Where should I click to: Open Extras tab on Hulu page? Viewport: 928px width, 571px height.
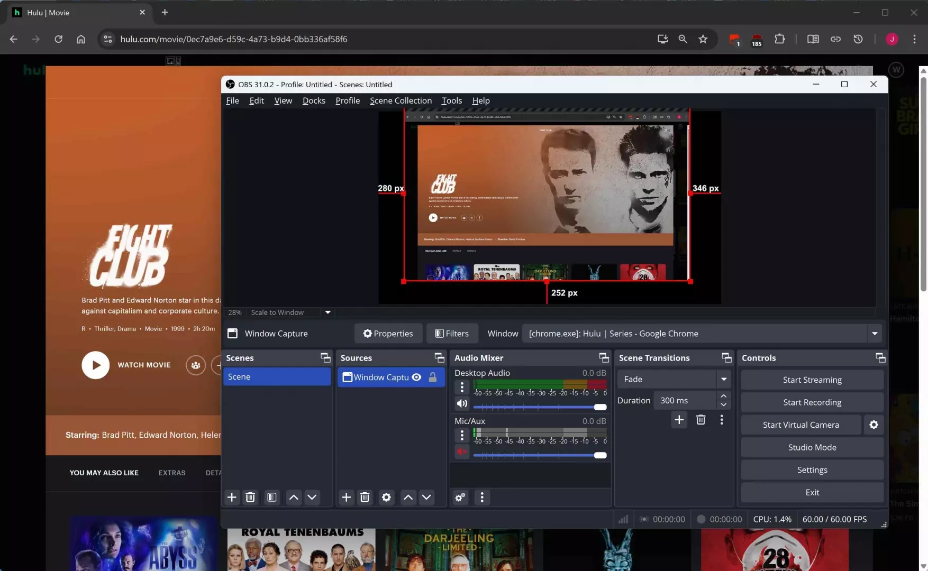tap(172, 473)
